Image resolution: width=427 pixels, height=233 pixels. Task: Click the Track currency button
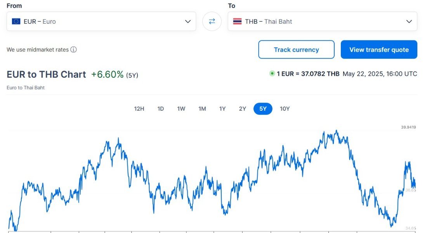coord(296,50)
